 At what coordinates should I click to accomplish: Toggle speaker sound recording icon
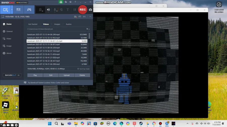click(48, 10)
